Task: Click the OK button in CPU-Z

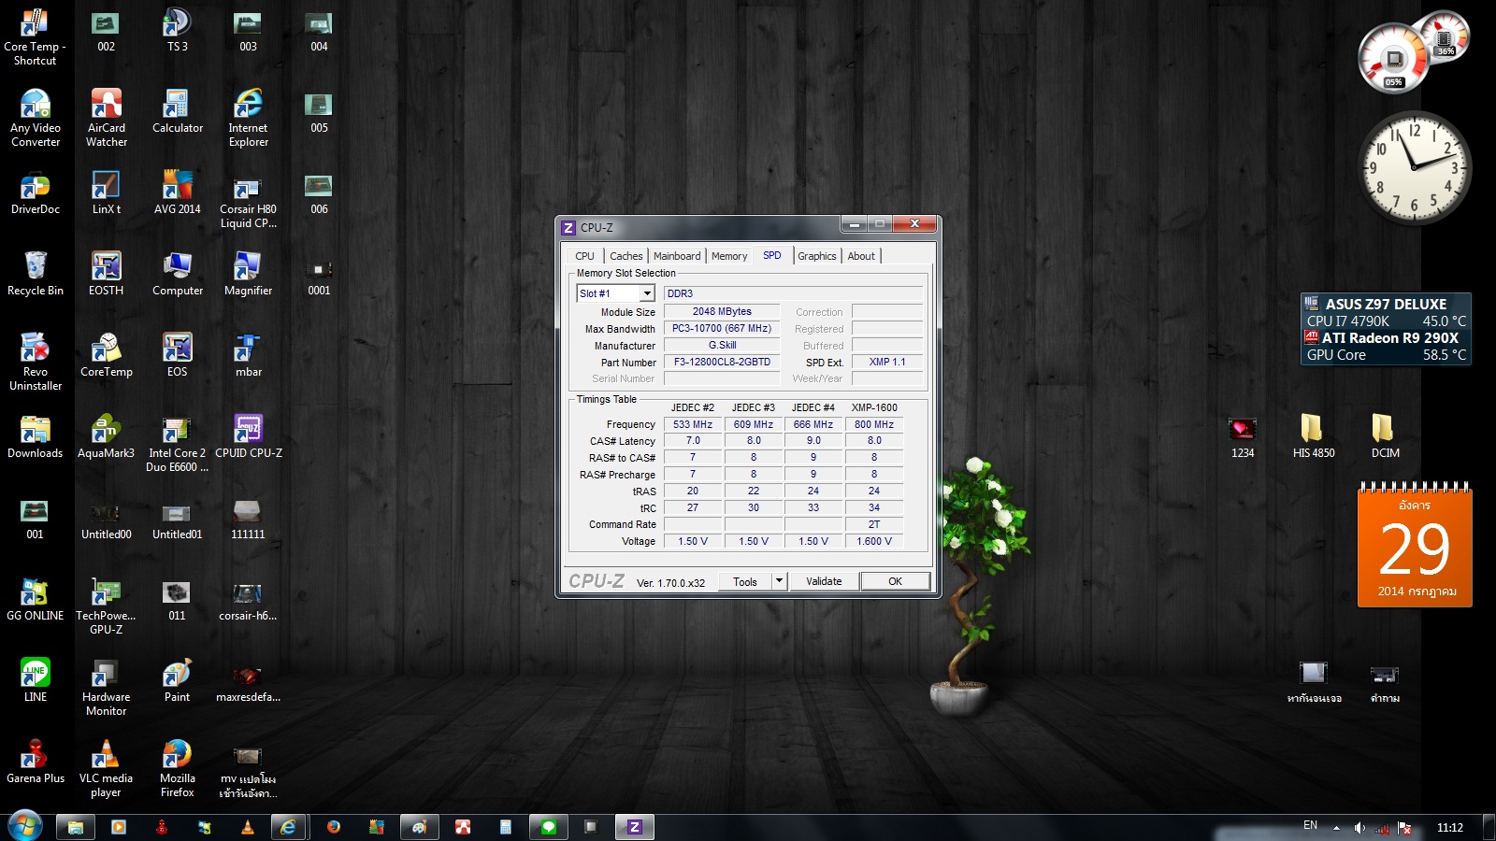Action: (x=895, y=581)
